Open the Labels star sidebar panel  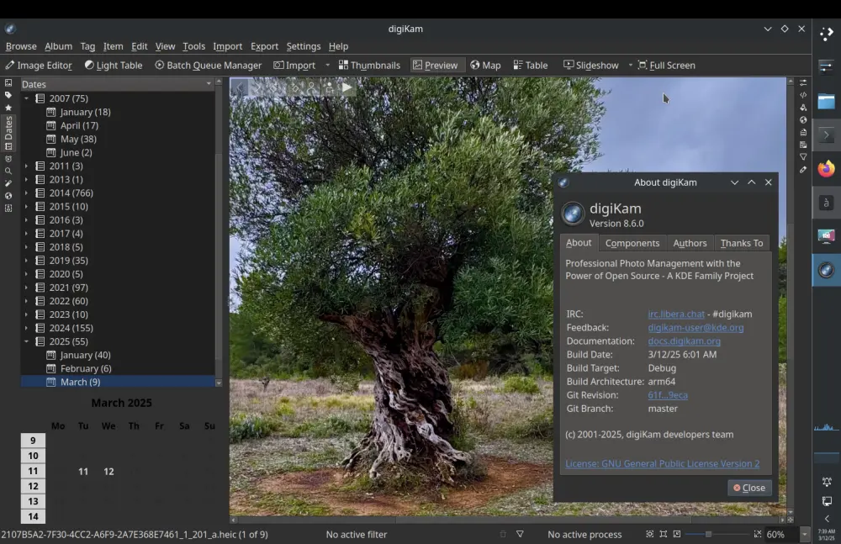coord(8,108)
